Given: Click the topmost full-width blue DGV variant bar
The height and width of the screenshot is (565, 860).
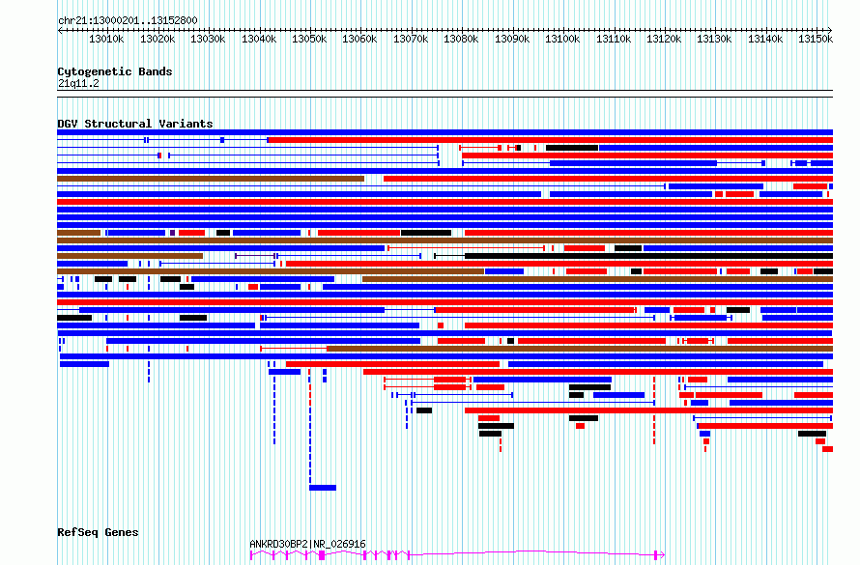Looking at the screenshot, I should point(444,132).
